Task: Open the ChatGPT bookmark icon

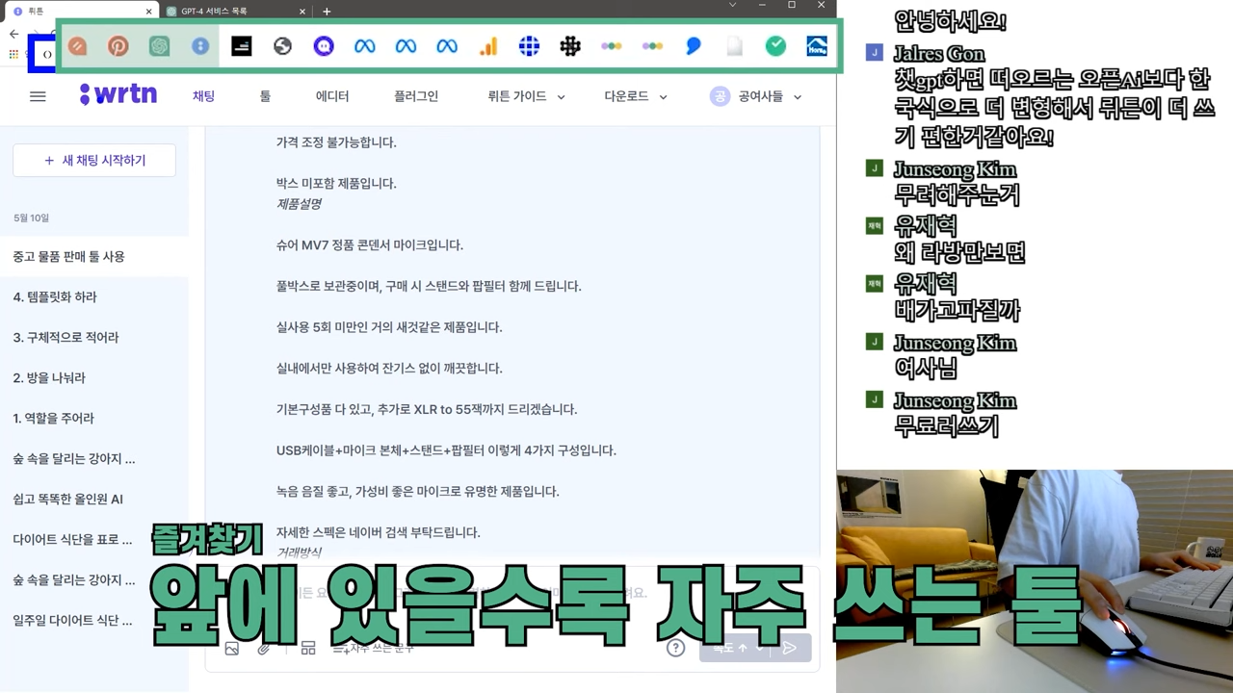Action: tap(158, 45)
